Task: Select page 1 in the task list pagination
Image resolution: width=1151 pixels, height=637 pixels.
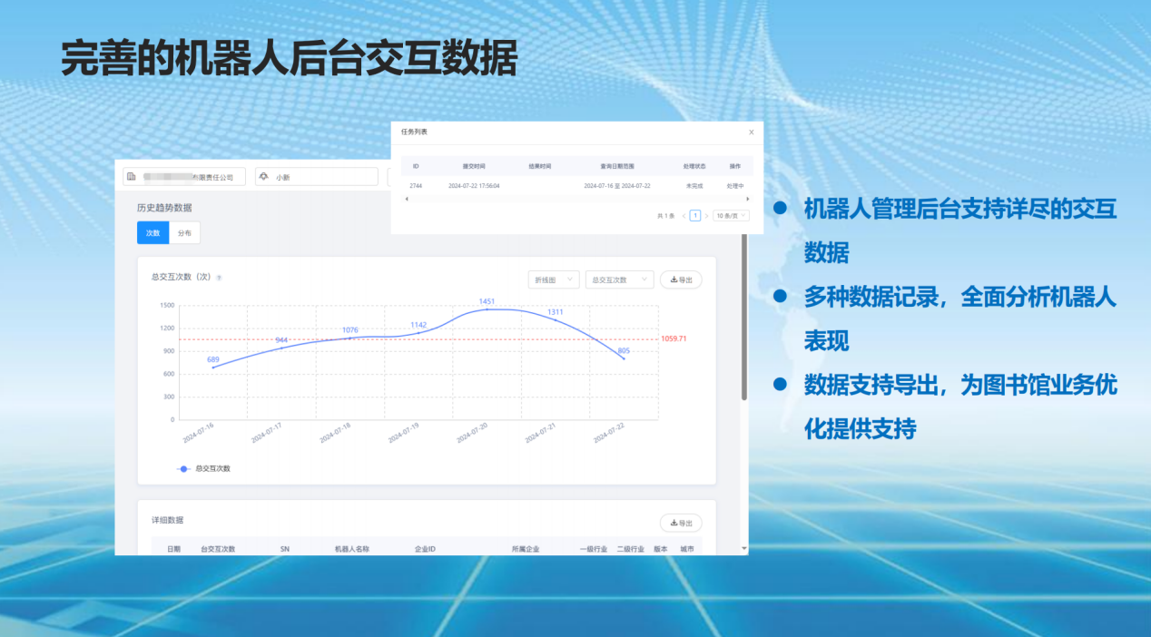Action: 695,216
